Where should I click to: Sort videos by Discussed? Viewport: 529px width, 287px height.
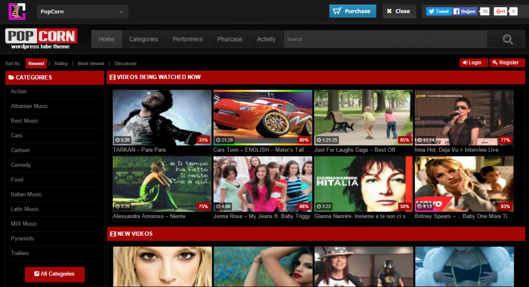click(125, 63)
